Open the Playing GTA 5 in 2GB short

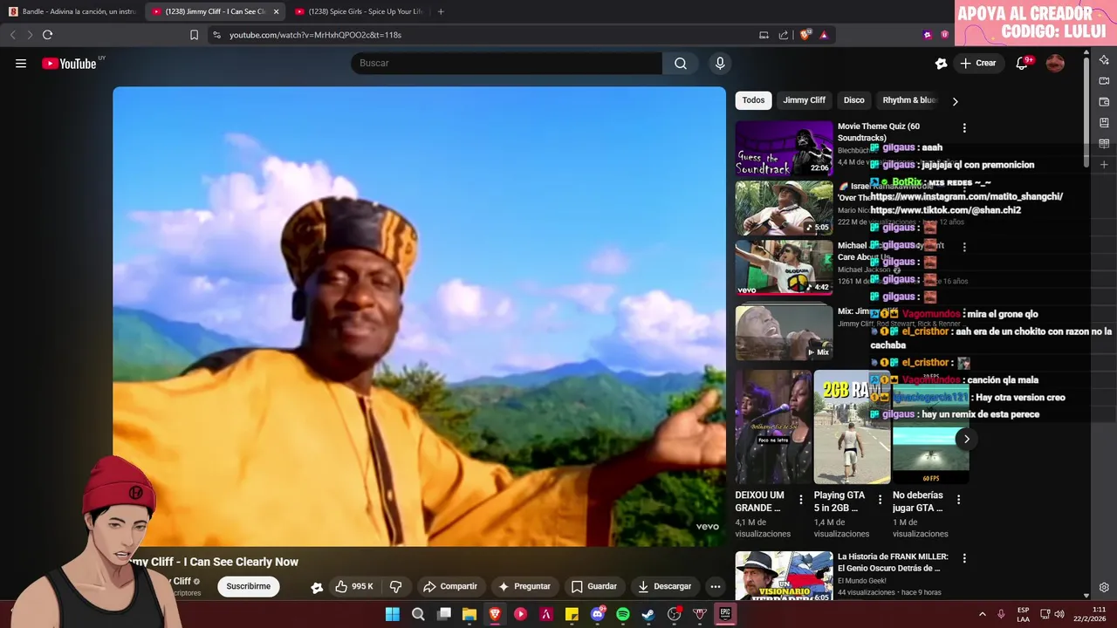pos(852,427)
